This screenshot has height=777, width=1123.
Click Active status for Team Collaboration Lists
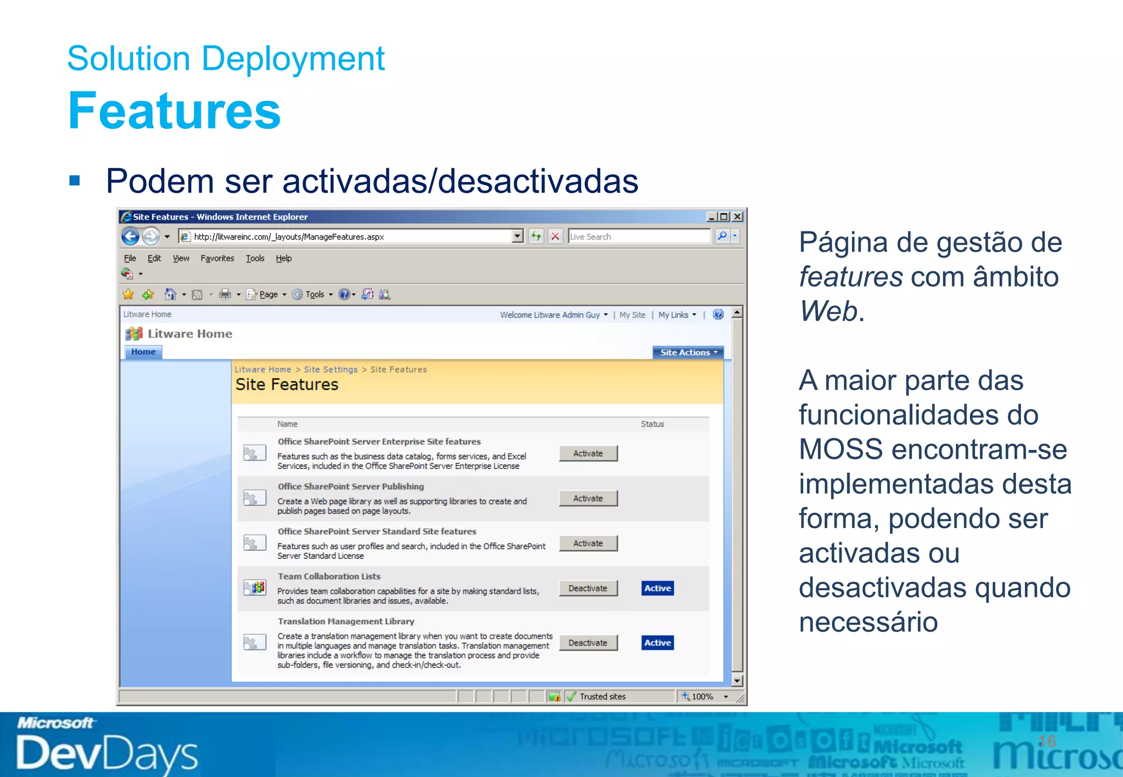(x=658, y=589)
